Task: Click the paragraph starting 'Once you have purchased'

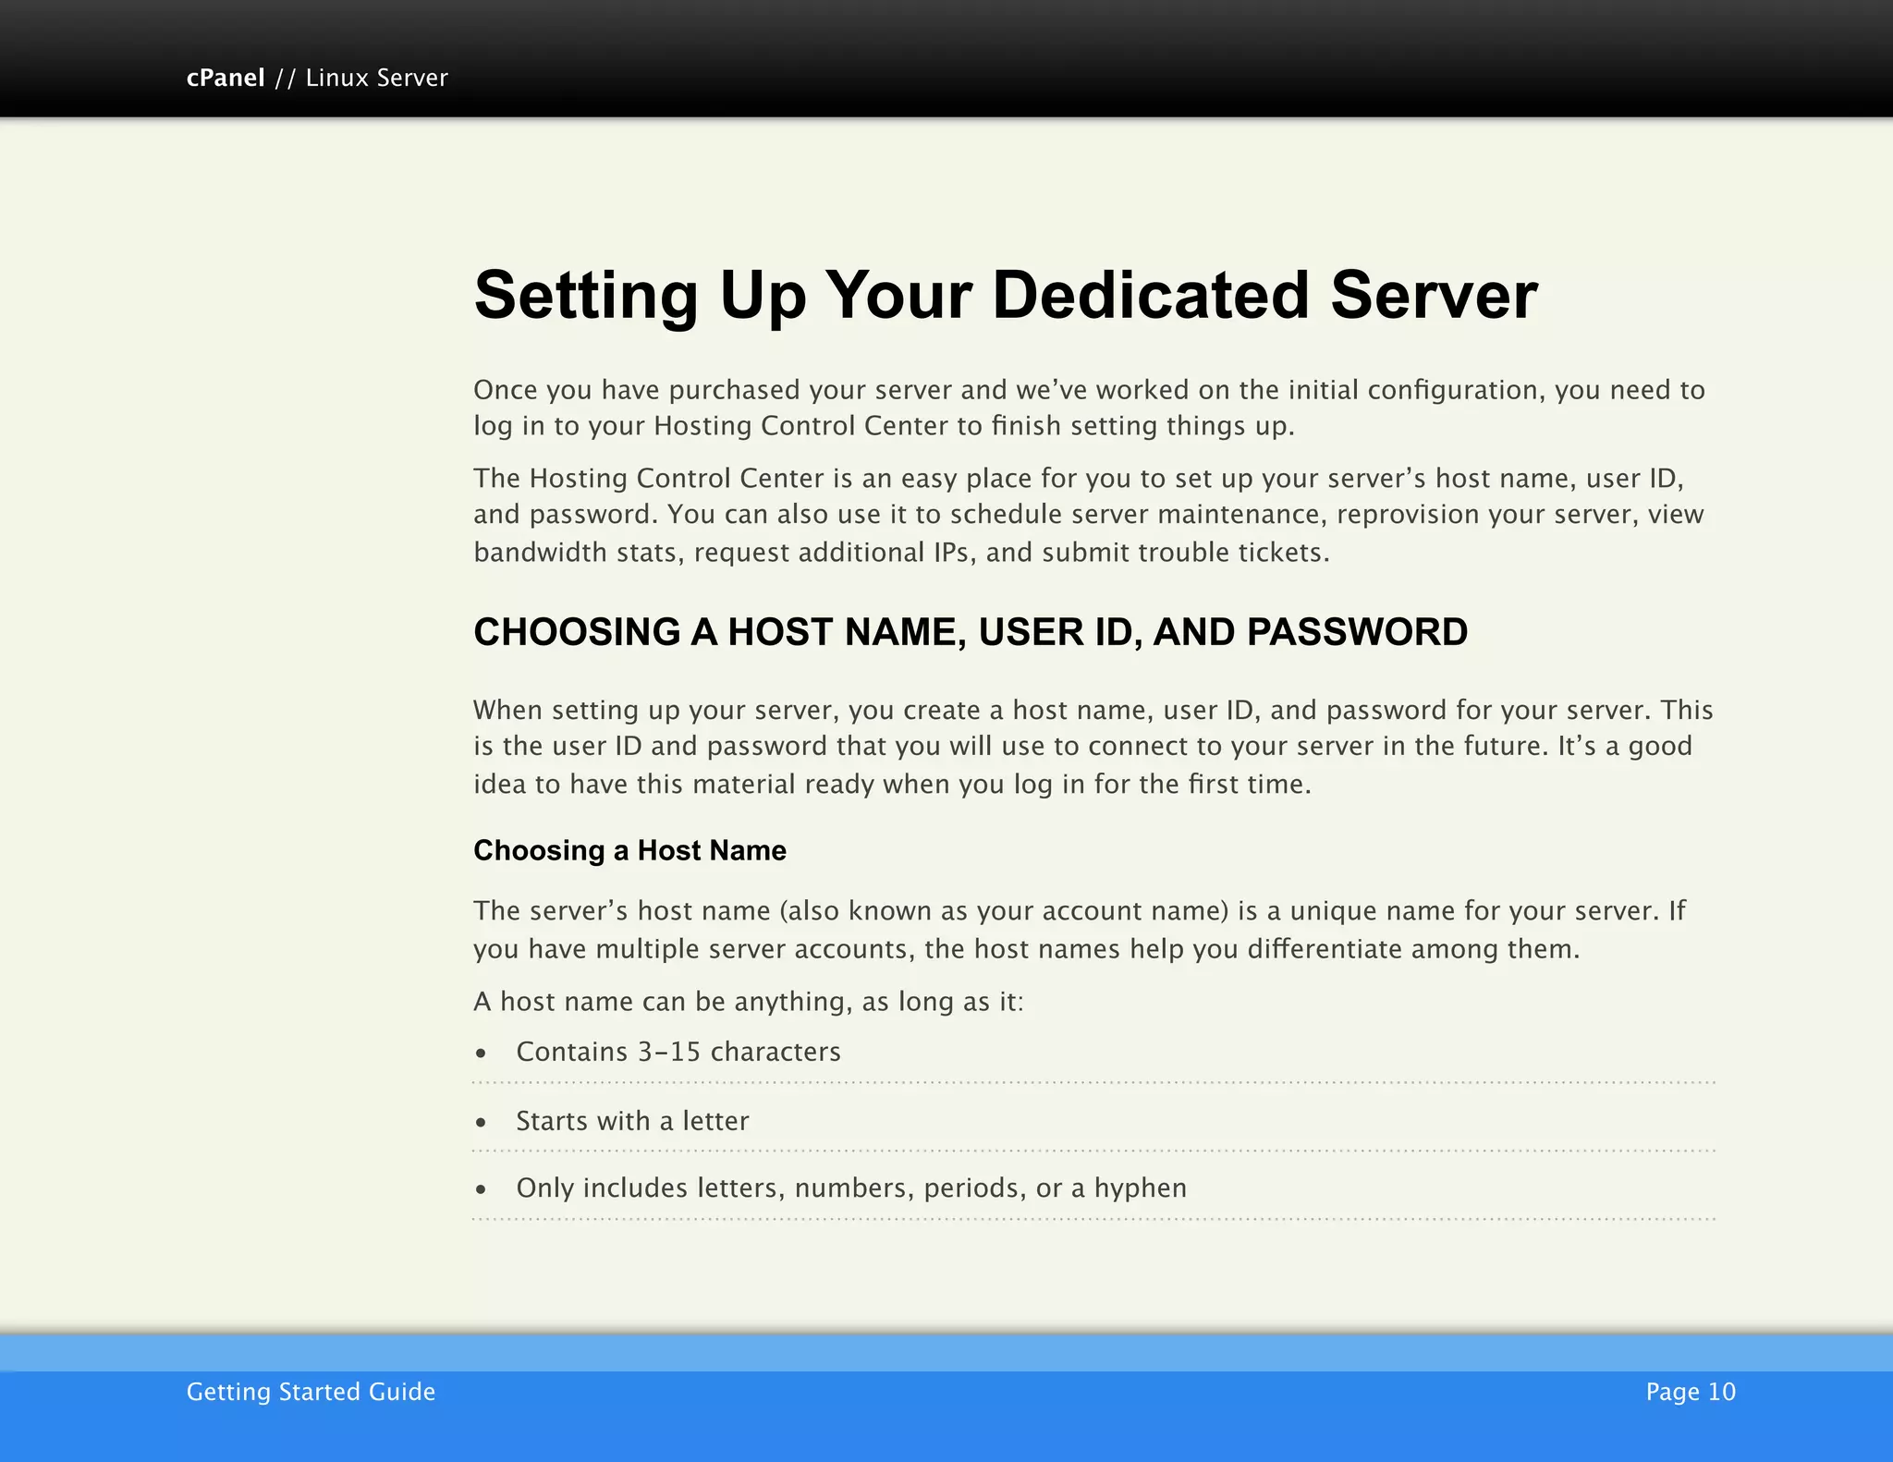Action: click(1089, 408)
